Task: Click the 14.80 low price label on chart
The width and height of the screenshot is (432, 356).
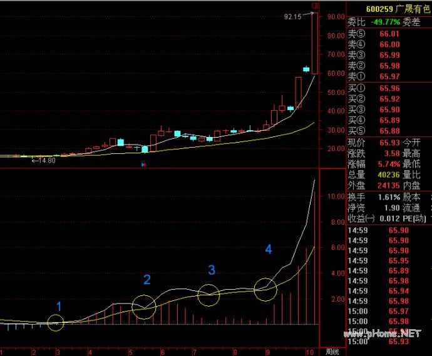Action: (x=47, y=160)
